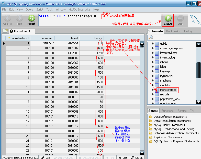
Task: Select the monsterdrops table in schemata
Action: (168, 90)
